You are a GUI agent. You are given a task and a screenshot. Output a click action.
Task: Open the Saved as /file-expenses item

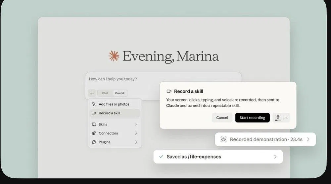[x=218, y=157]
